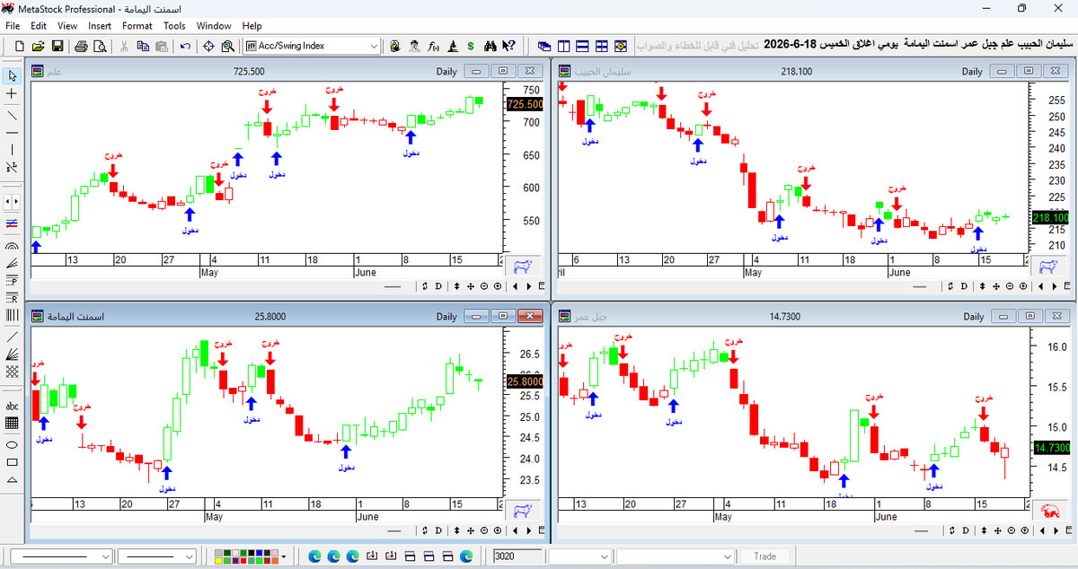
Task: Select the diagonal trendline tool
Action: click(x=12, y=114)
